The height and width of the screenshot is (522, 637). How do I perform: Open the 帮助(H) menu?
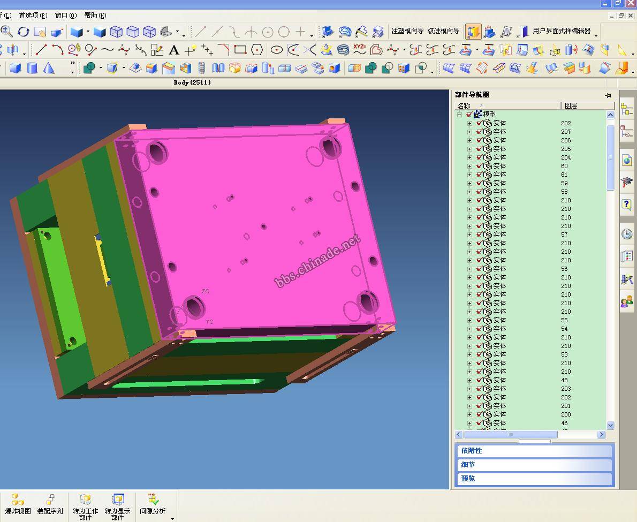pyautogui.click(x=95, y=16)
